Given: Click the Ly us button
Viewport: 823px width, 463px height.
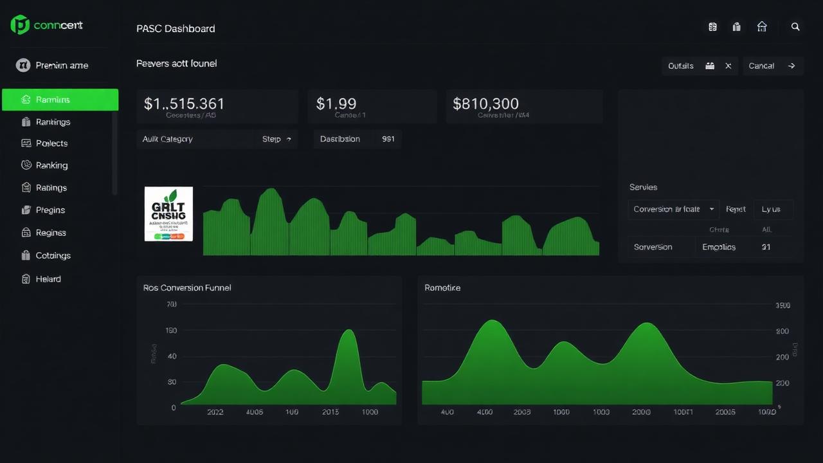Looking at the screenshot, I should pos(772,210).
